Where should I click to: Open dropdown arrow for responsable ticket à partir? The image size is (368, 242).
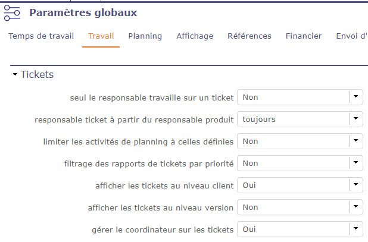pos(355,119)
